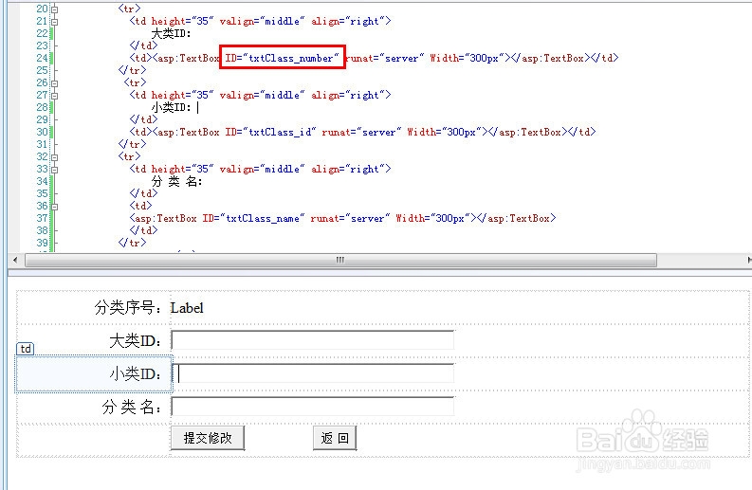Screen dimensions: 752x490
Task: Click the ID="txtClass_id" attribute in code
Action: pos(270,132)
